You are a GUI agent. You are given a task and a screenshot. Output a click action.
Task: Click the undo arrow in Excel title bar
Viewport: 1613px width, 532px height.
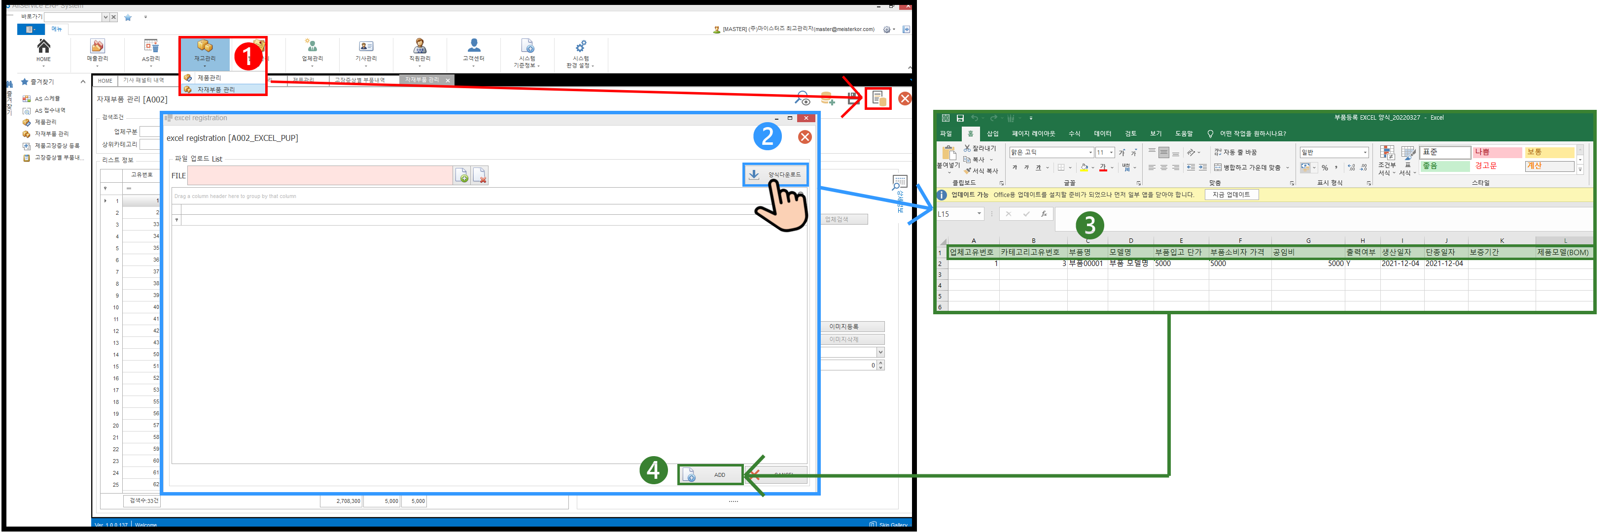[x=974, y=118]
